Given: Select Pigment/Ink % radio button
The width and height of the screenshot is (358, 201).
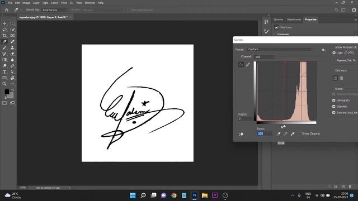Looking at the screenshot, I should point(334,60).
